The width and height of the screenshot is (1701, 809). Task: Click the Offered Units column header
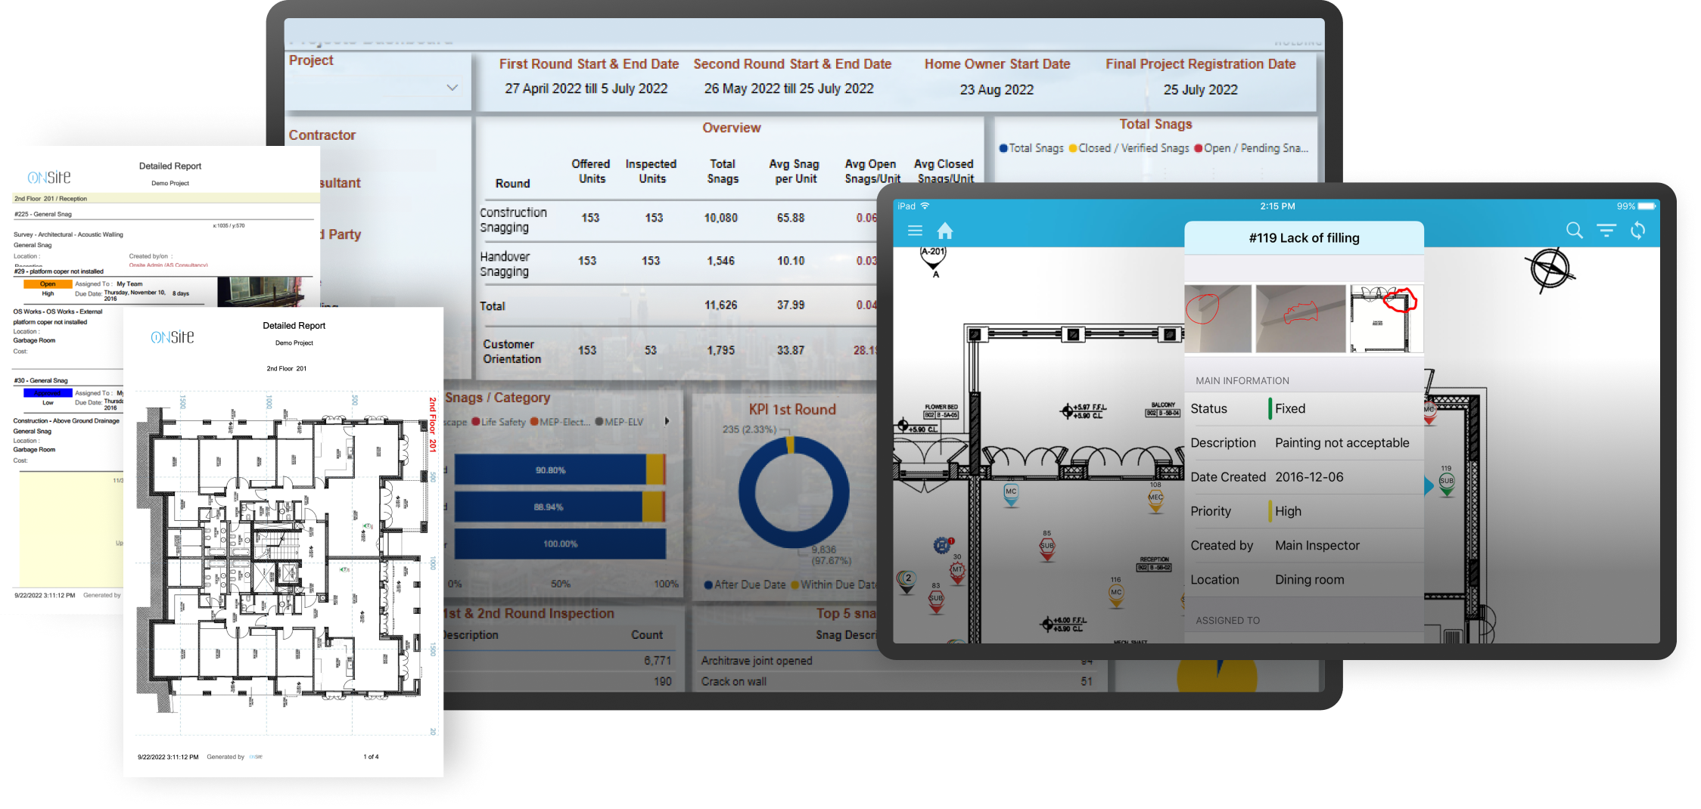tap(591, 172)
